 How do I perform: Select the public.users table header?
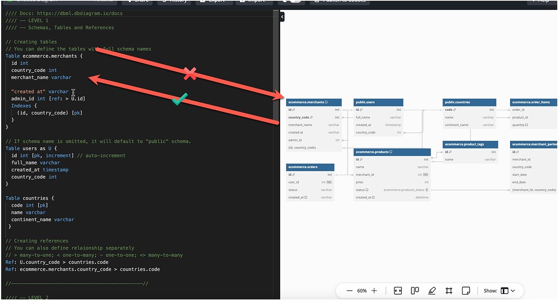point(378,102)
